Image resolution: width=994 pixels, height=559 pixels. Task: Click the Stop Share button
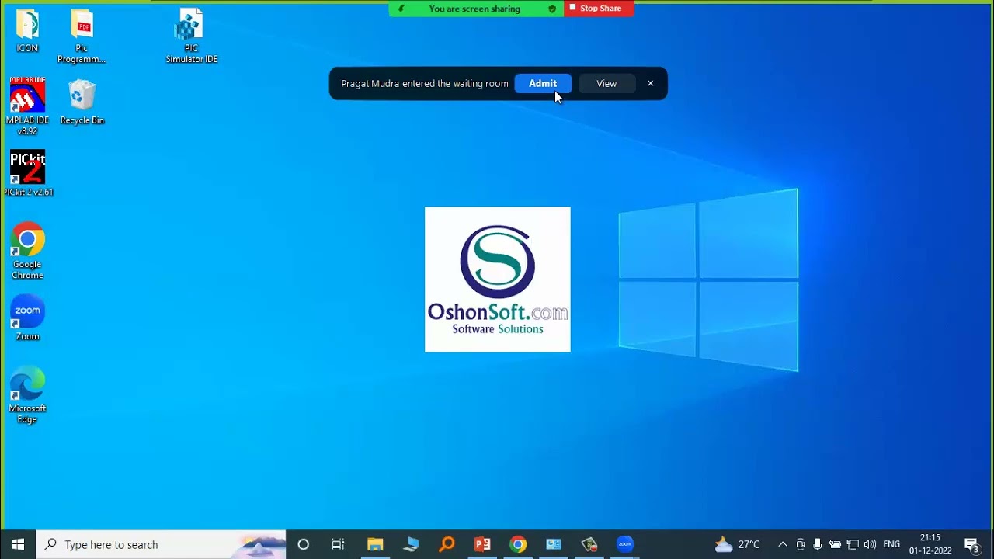coord(599,9)
